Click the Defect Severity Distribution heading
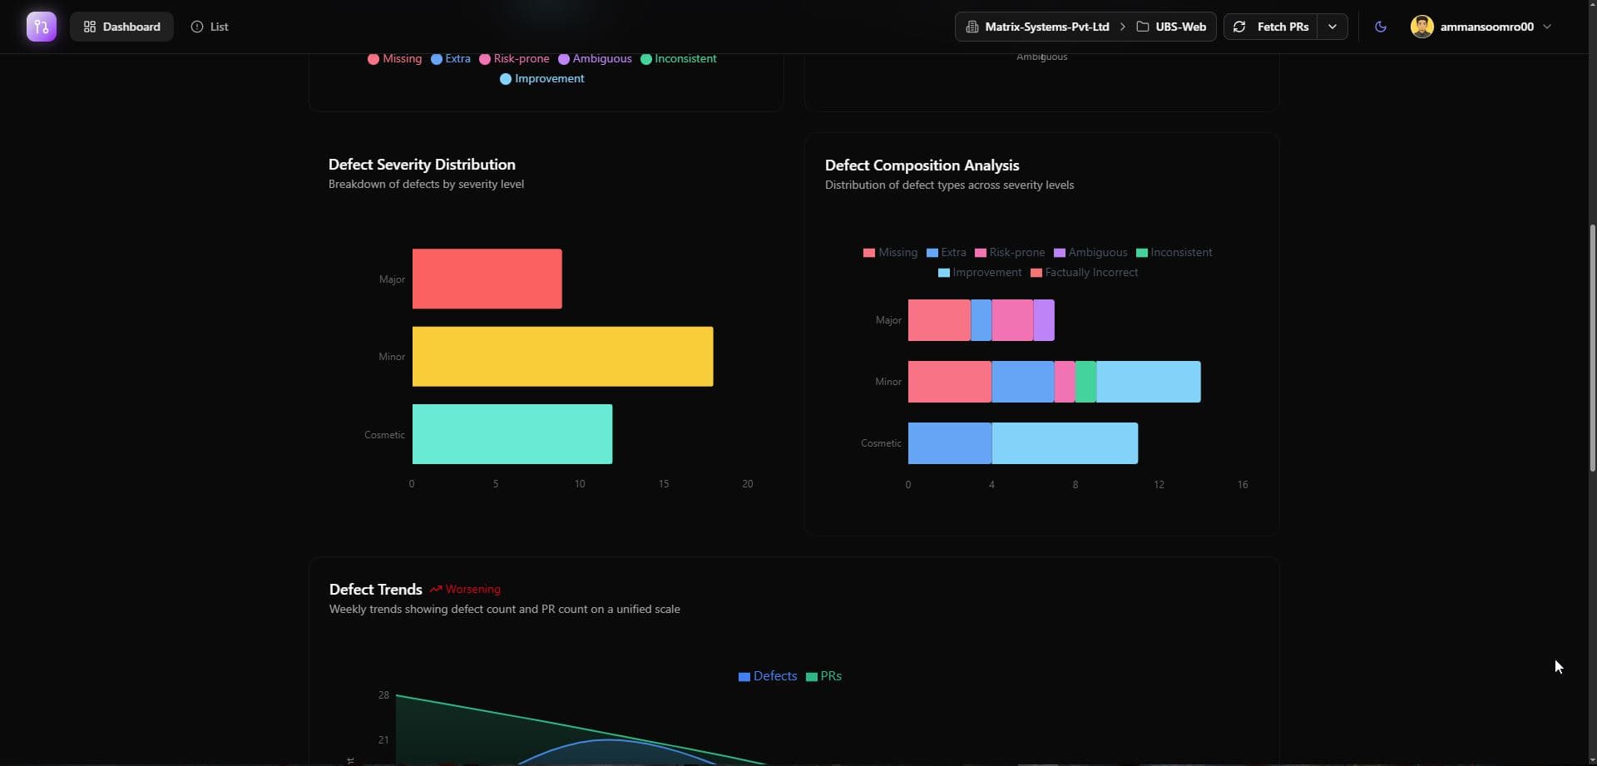1597x766 pixels. pos(422,165)
